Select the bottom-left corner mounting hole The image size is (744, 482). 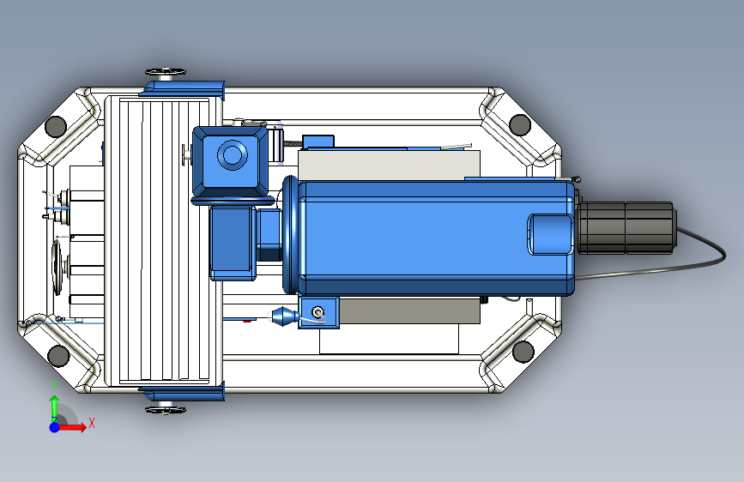tap(59, 355)
